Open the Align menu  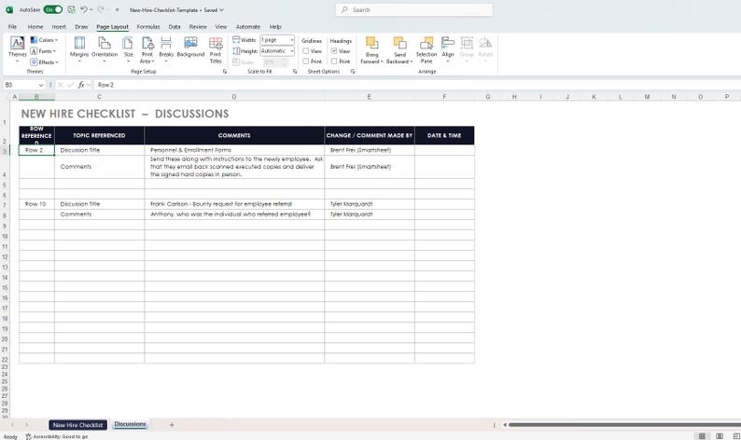pos(448,49)
